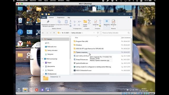Open Панель управления desktop icon
Screen dimensions: 169x95
tap(29, 34)
